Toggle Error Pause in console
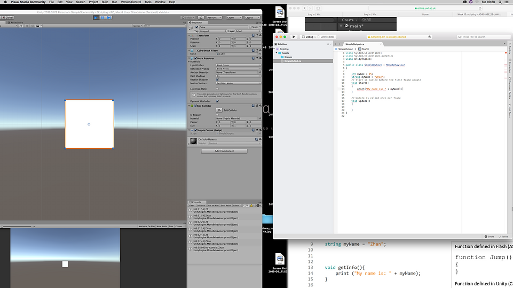The image size is (513, 288). tap(226, 206)
